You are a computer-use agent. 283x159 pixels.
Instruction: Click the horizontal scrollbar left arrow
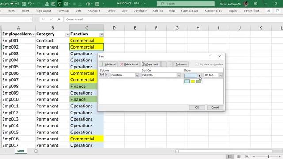(x=177, y=151)
